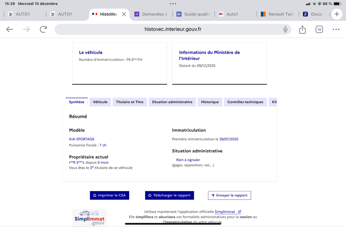The height and width of the screenshot is (227, 346).
Task: Click Télécharger le rapport button
Action: [170, 195]
